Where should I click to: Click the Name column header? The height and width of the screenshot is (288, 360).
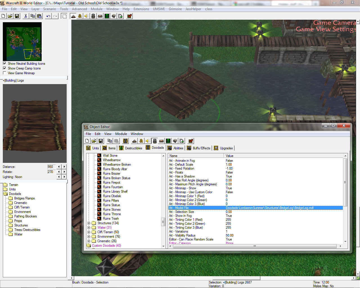(x=196, y=156)
